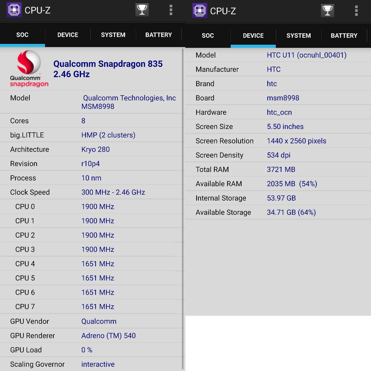The width and height of the screenshot is (371, 371).
Task: Select the CPU 2 row
Action: point(91,235)
